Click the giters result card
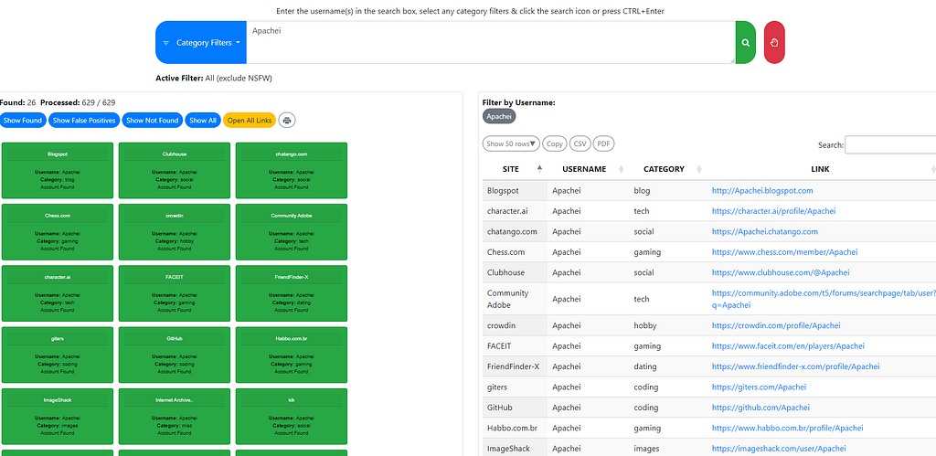This screenshot has height=456, width=936. pos(58,355)
